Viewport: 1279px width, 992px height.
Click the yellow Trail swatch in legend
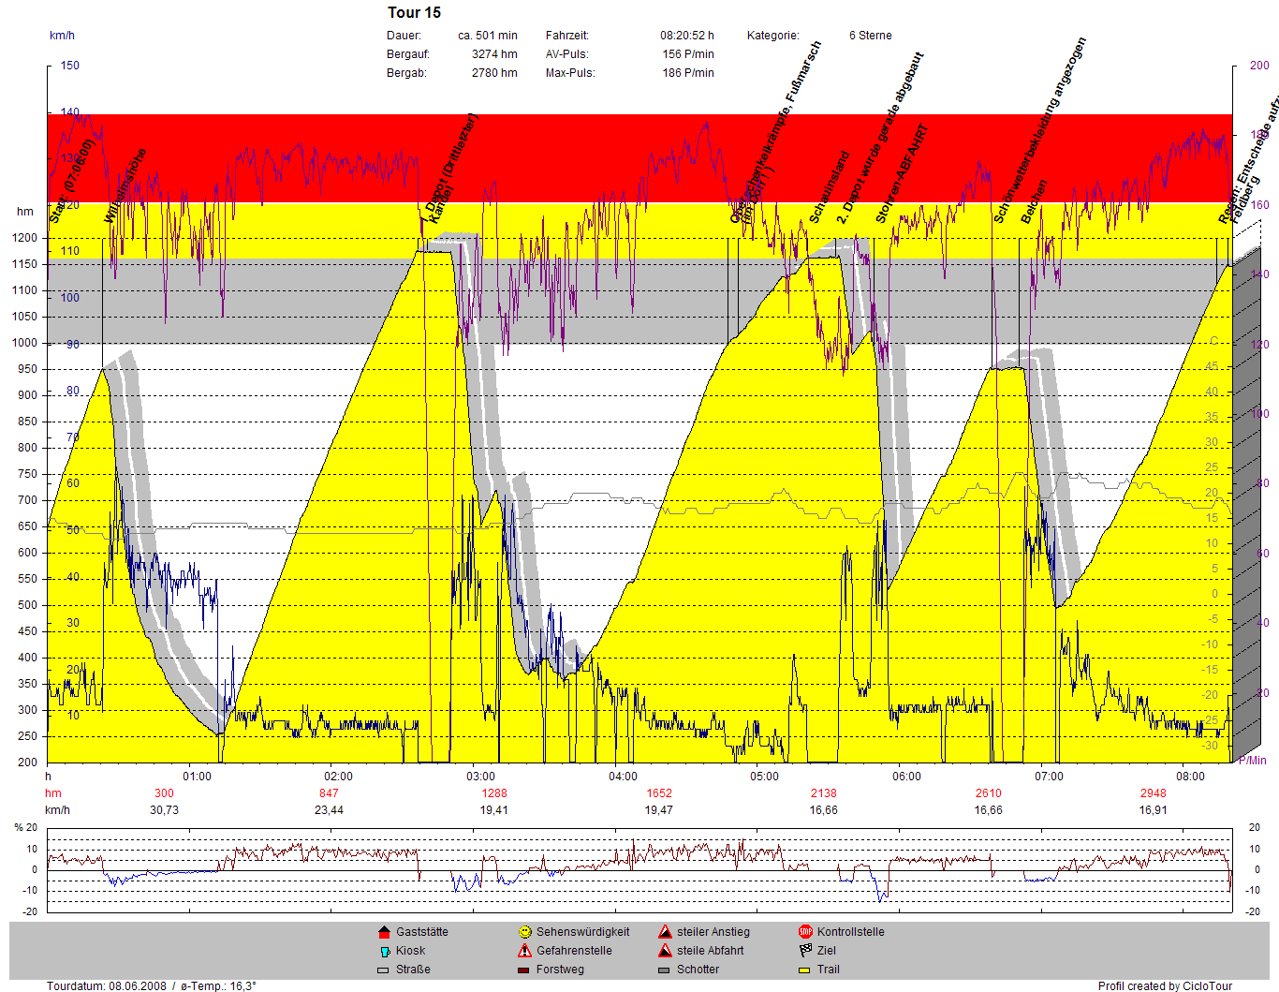805,970
